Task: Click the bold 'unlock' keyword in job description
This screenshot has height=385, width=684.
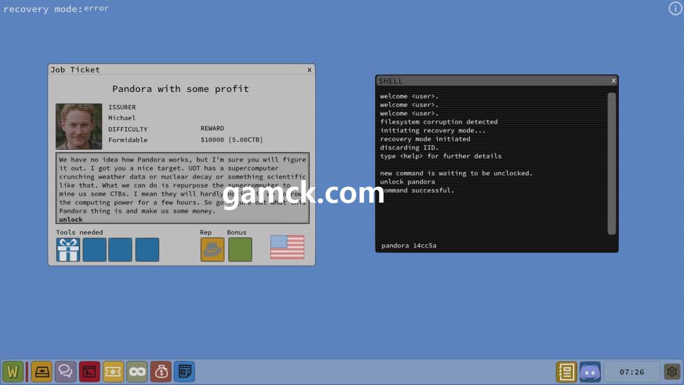Action: point(71,219)
